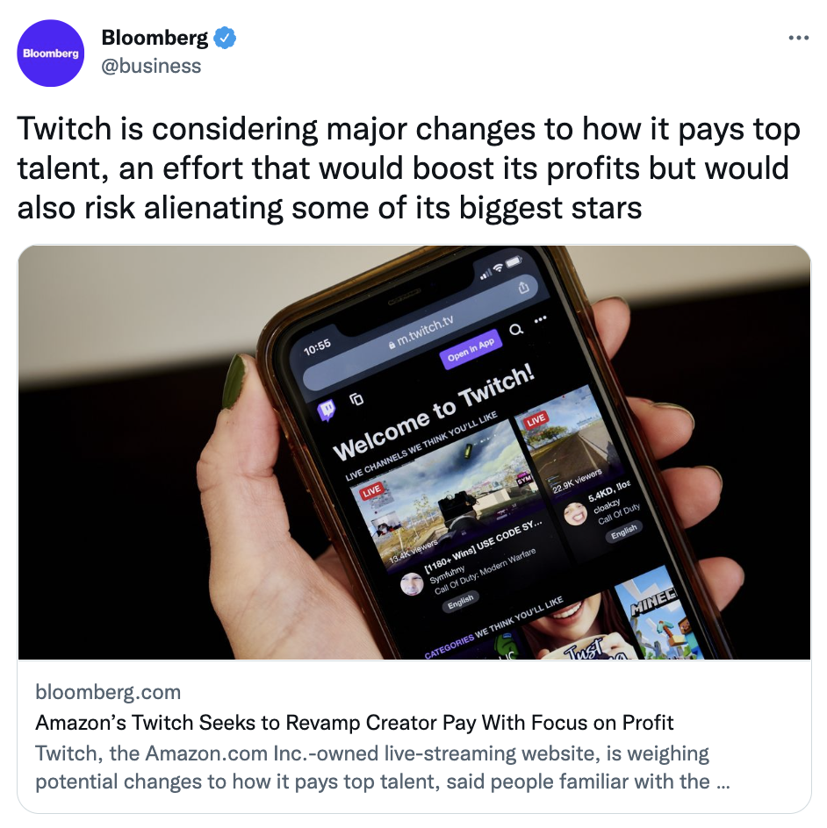
Task: Tap the English tag under Symfuhny stream
Action: click(x=460, y=602)
